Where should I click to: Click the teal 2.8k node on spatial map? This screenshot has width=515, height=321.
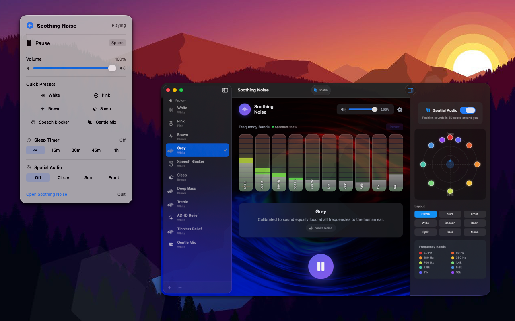click(x=423, y=164)
